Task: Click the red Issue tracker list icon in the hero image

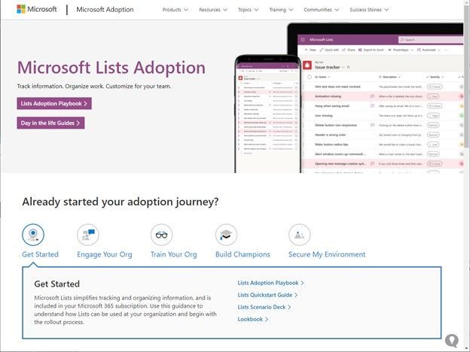Action: click(x=307, y=65)
